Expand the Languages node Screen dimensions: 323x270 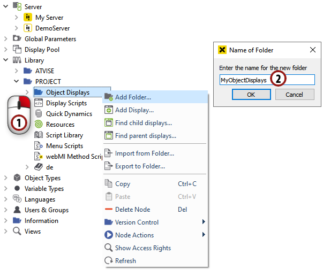(6, 199)
